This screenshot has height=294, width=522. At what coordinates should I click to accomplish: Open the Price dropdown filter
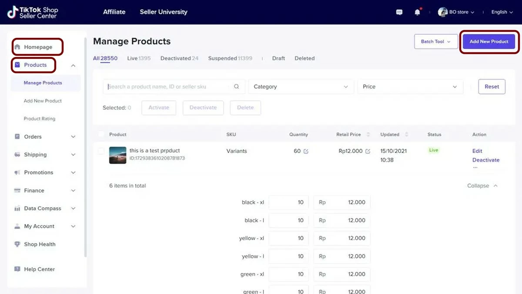click(410, 87)
